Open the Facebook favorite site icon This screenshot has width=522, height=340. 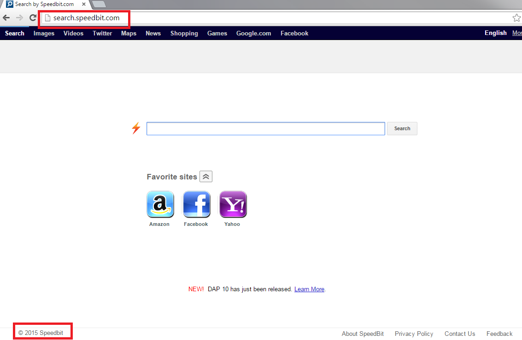196,204
